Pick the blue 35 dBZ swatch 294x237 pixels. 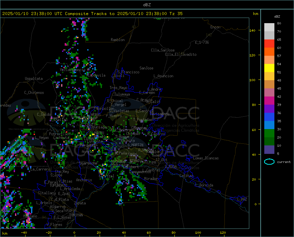click(269, 117)
